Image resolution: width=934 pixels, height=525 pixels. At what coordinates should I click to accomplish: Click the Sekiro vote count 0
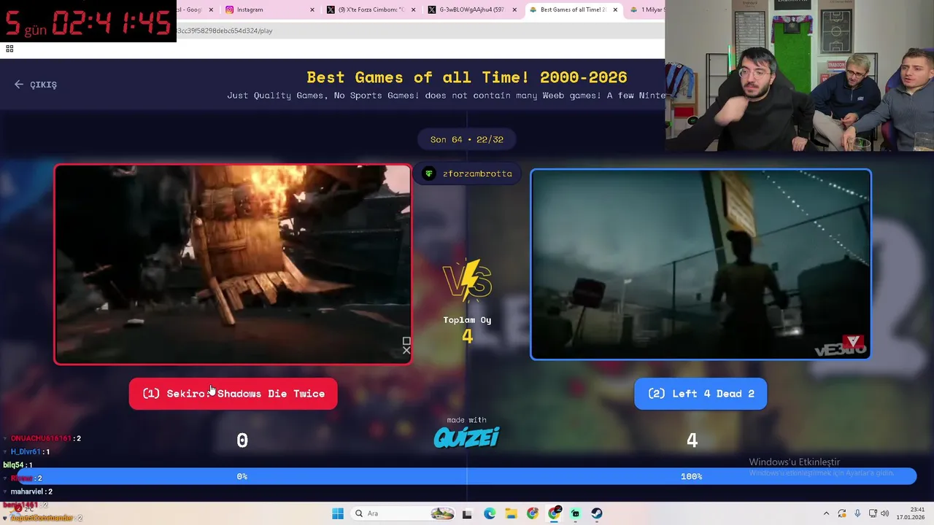point(242,440)
